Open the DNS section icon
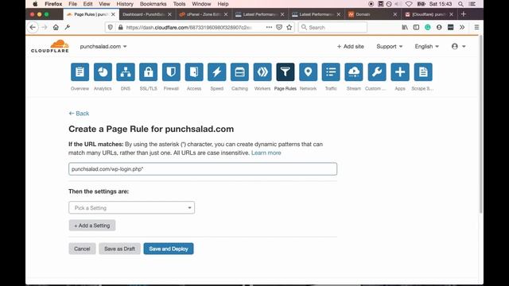Image resolution: width=509 pixels, height=286 pixels. [x=126, y=72]
